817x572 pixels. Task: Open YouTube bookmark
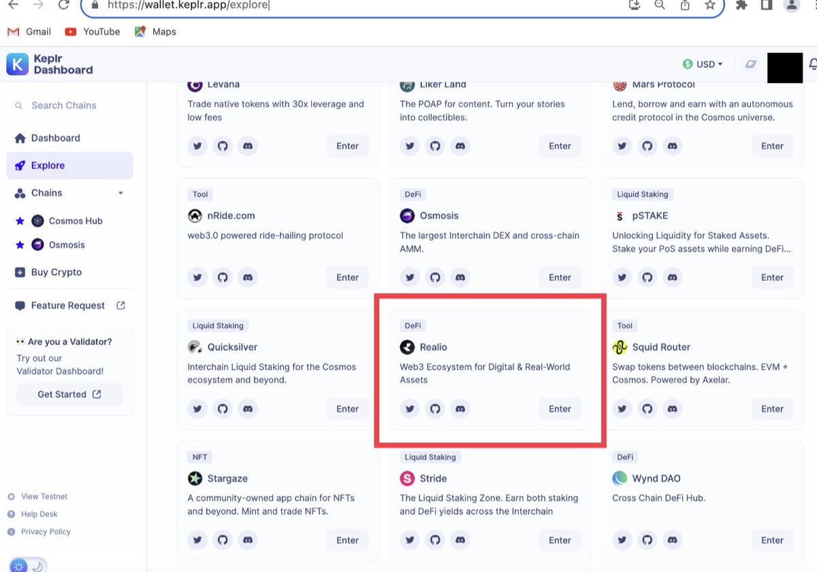(x=93, y=31)
